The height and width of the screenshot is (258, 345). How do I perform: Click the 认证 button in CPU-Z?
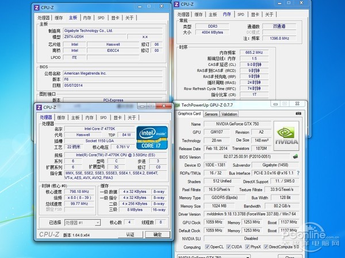point(130,234)
